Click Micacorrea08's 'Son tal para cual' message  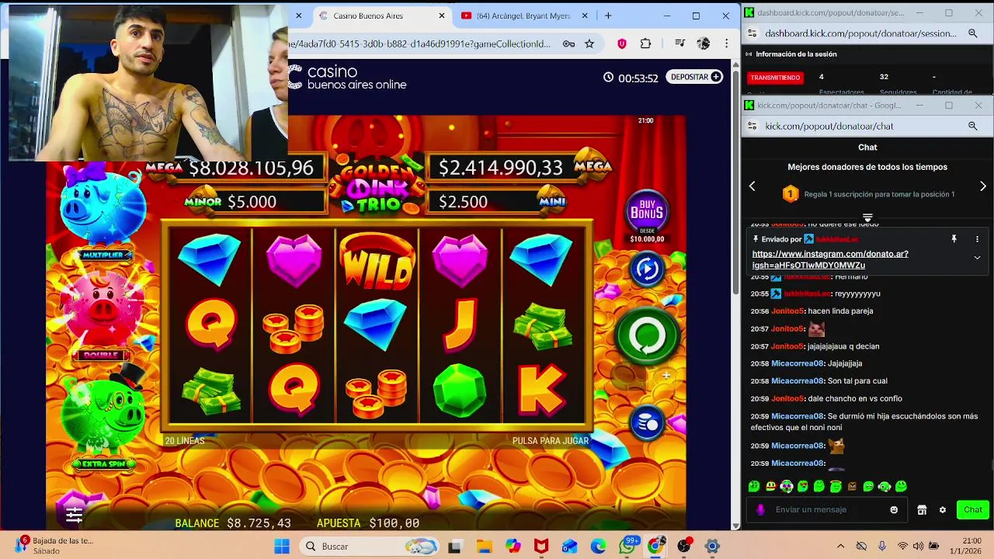[818, 381]
